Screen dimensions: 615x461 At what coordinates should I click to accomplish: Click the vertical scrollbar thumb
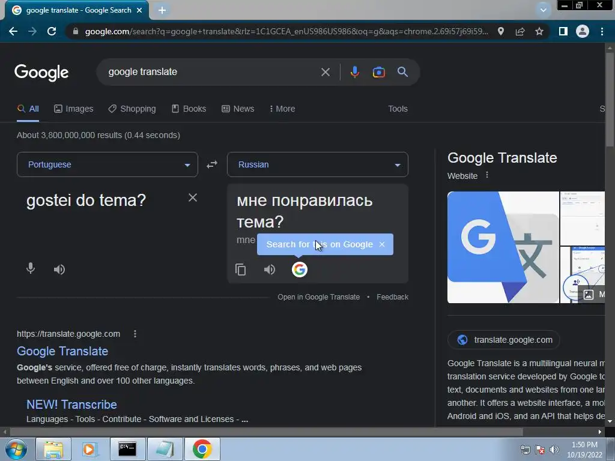[x=610, y=100]
